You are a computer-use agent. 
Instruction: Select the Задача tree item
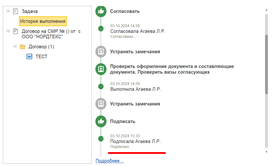pyautogui.click(x=30, y=11)
